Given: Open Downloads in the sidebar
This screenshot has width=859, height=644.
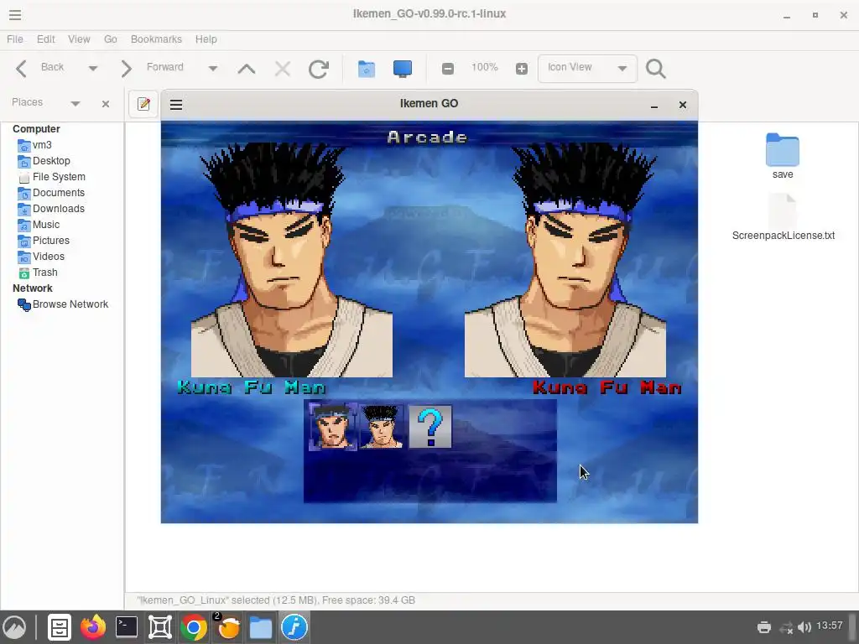Looking at the screenshot, I should [x=59, y=209].
